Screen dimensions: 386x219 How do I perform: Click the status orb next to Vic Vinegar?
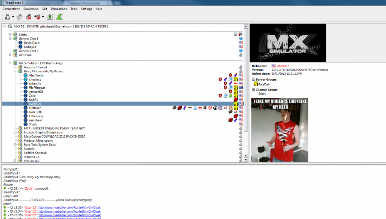pyautogui.click(x=25, y=87)
